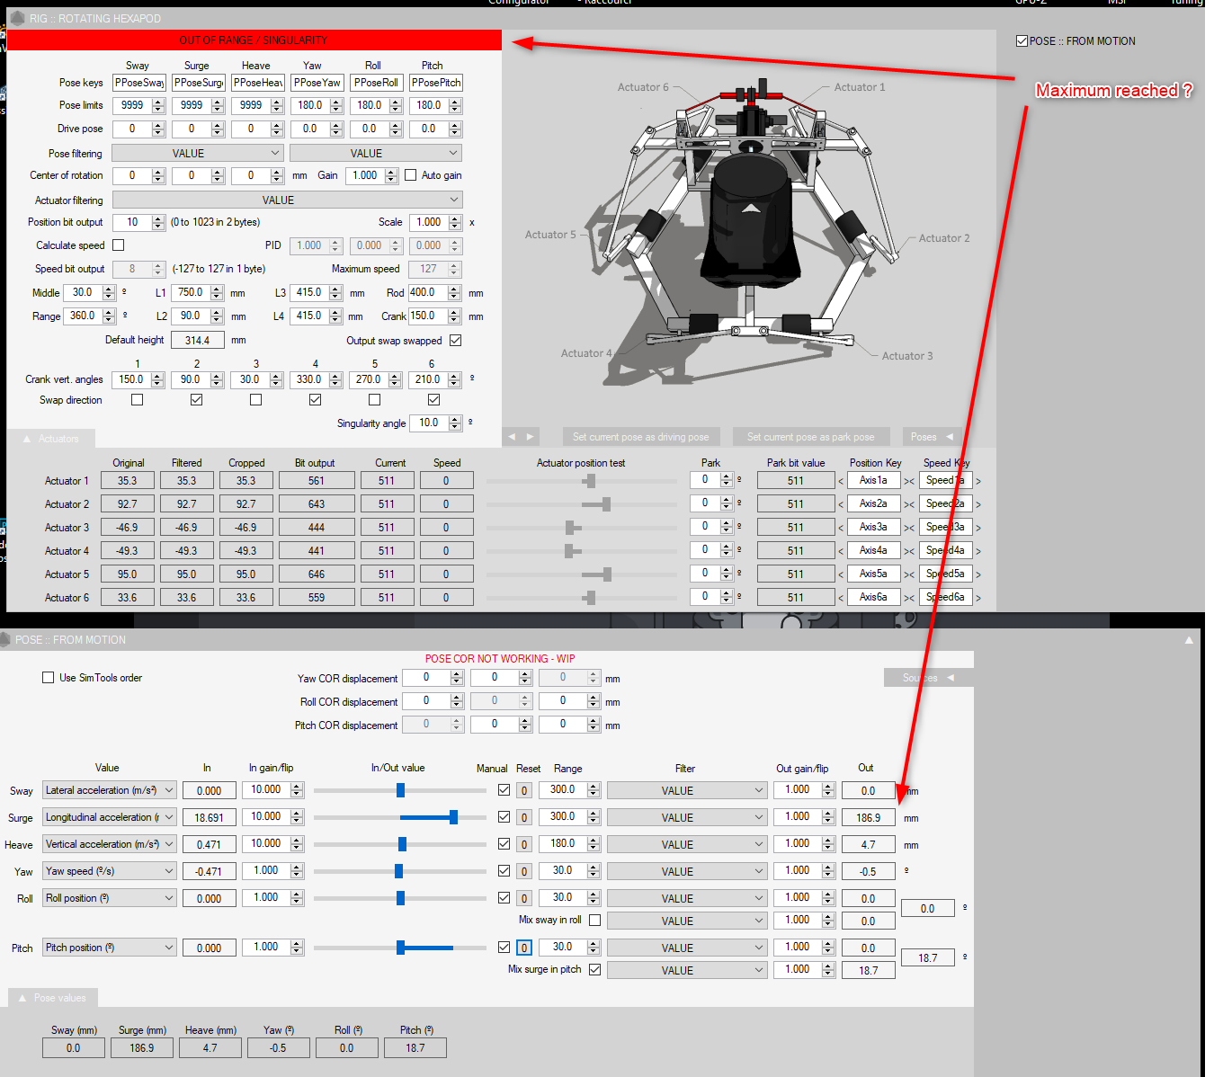This screenshot has height=1077, width=1214.
Task: Open the Sway Lateral acceleration source dropdown
Action: click(x=109, y=790)
